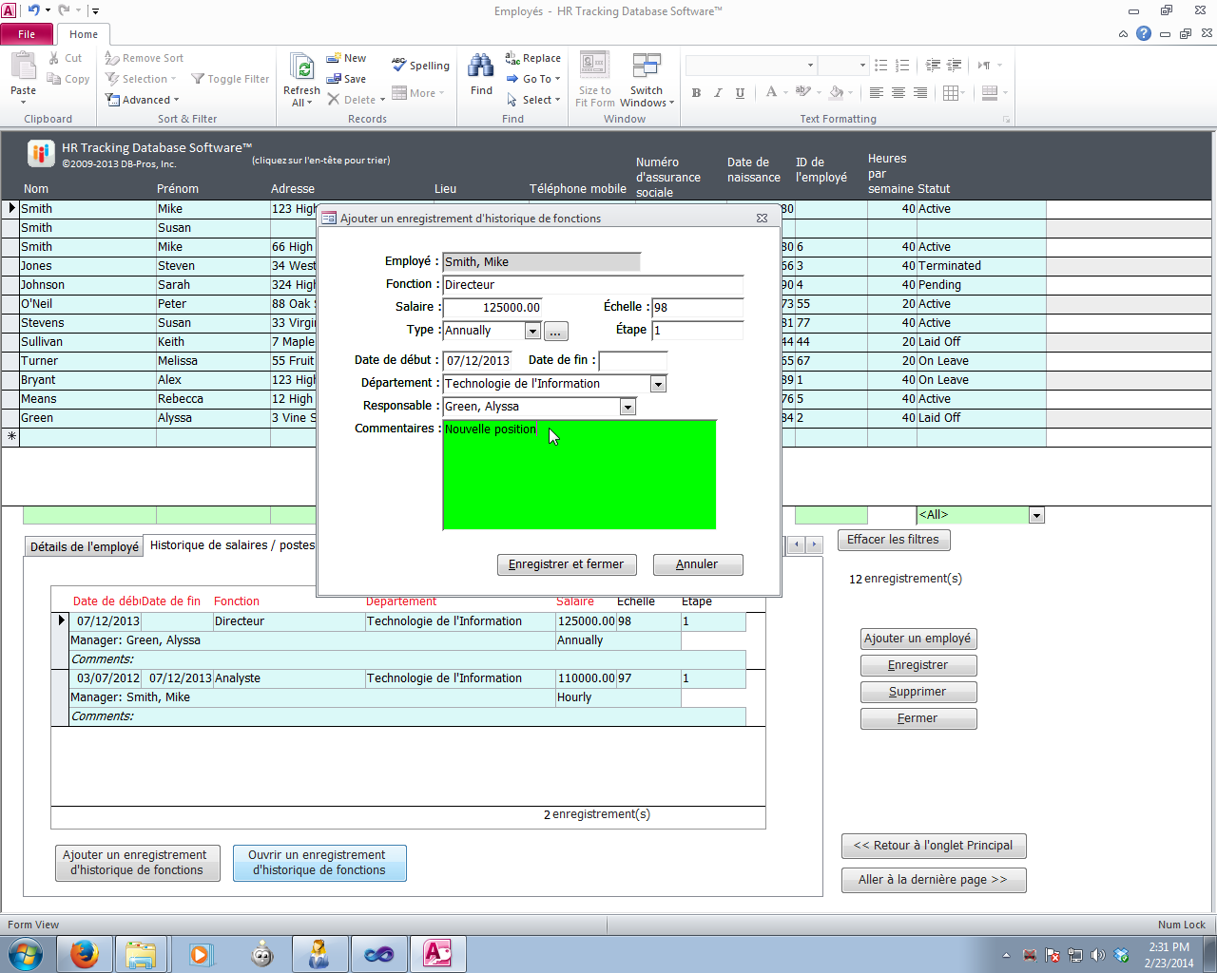Click the Switch Windows icon
Screen dimensions: 1217x973
(647, 67)
